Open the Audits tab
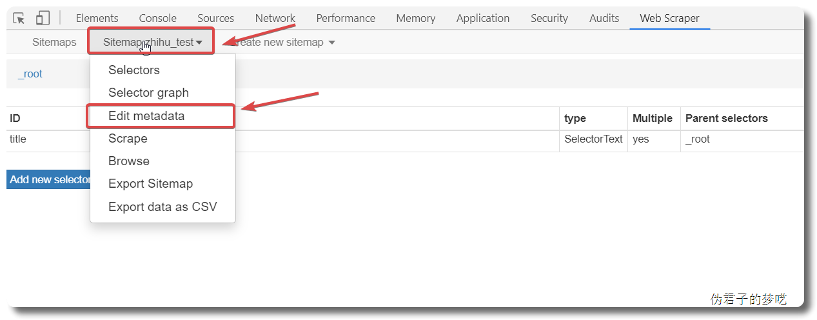This screenshot has height=320, width=817. pos(604,18)
